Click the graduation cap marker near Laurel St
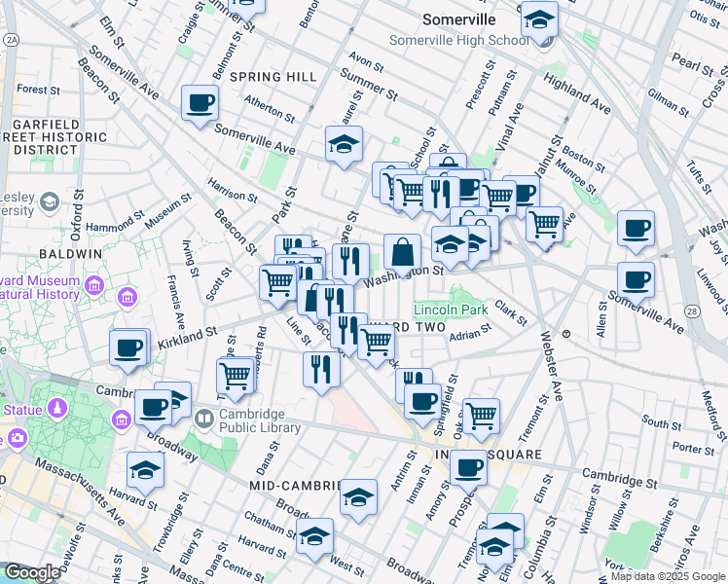The image size is (728, 584). tap(344, 145)
